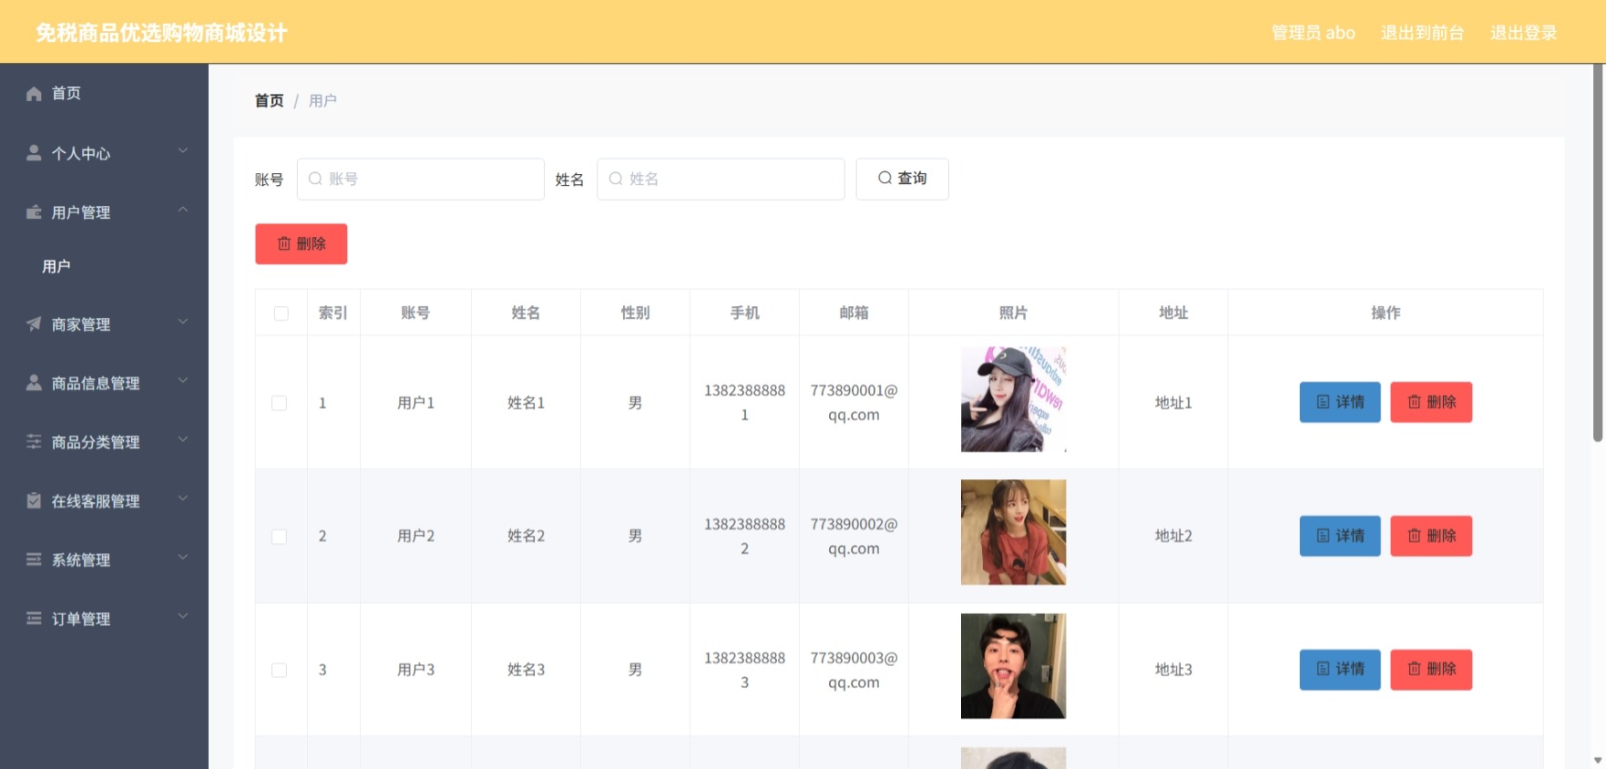Open the 商家管理 sidebar menu
Screen dimensions: 1606x769
[x=104, y=324]
